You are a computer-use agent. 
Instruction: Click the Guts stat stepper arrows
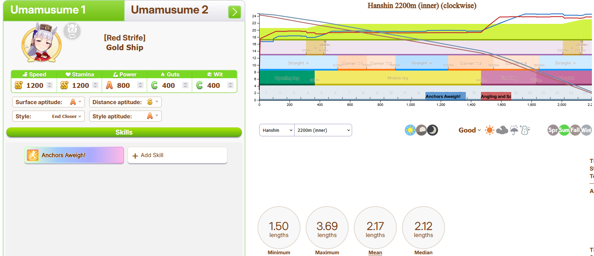pyautogui.click(x=185, y=85)
